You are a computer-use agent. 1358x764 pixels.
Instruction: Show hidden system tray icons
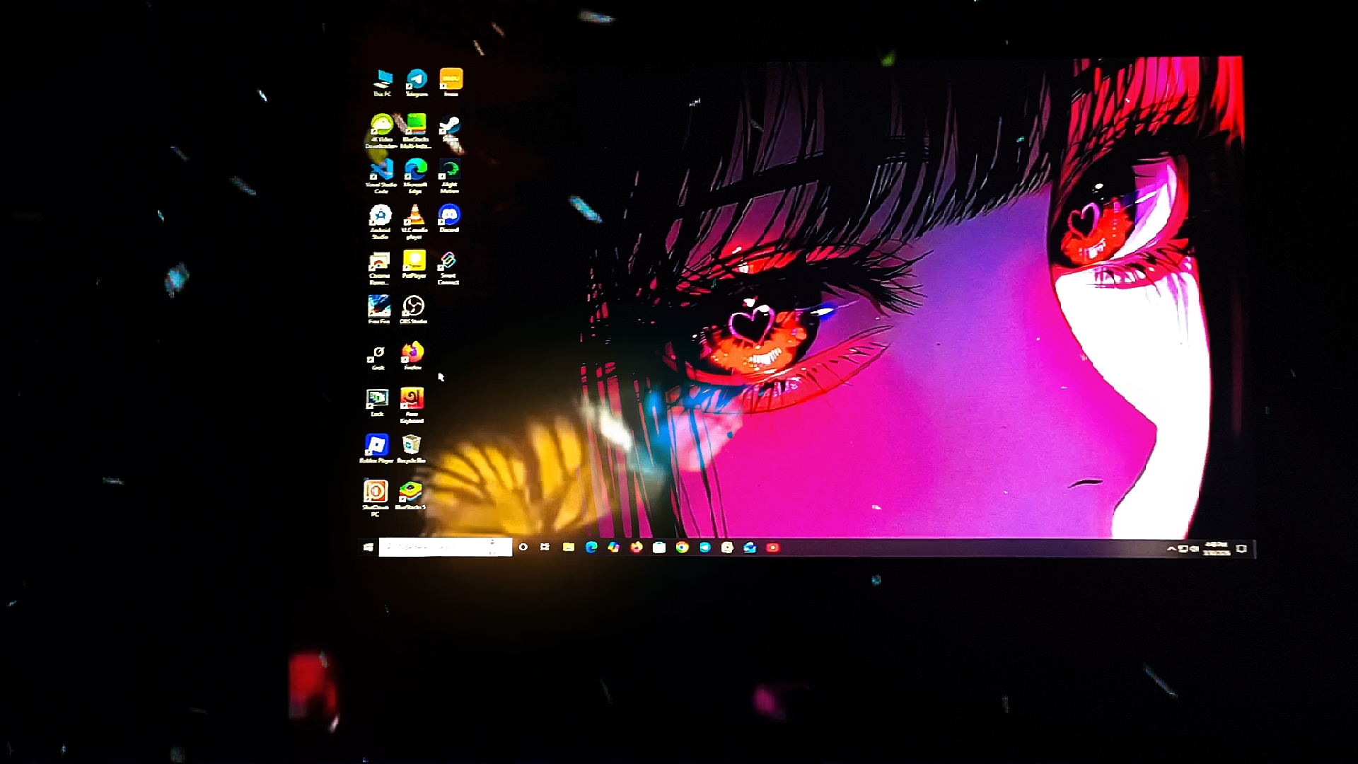[x=1171, y=548]
